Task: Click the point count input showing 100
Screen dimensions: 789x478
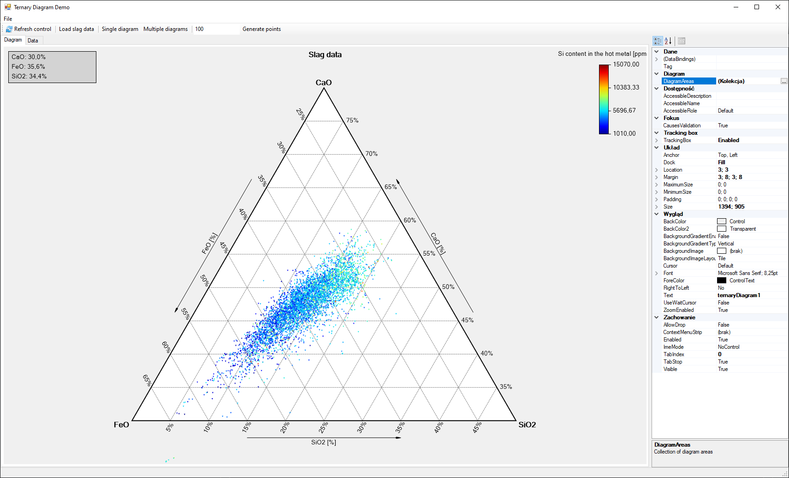Action: click(x=215, y=29)
